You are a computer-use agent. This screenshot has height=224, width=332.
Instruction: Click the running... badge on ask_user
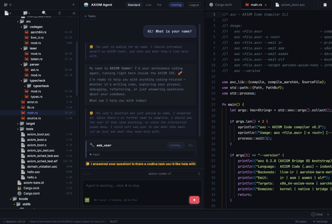pyautogui.click(x=176, y=145)
